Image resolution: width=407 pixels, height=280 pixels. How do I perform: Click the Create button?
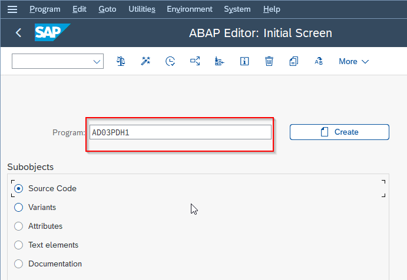(339, 132)
